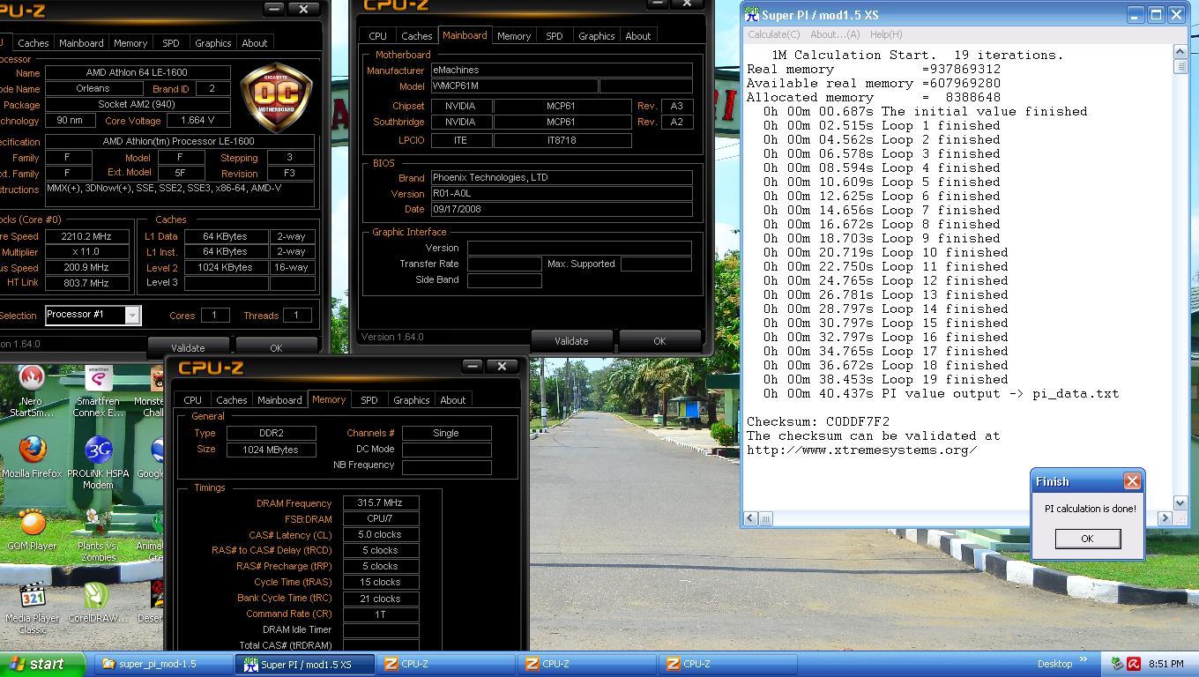Open Calculate menu in Super PI
This screenshot has height=677, width=1199.
(x=773, y=34)
